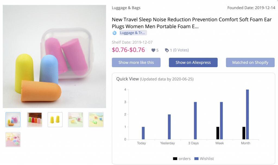Viewport: 278px width, 165px height.
Task: Click the Week orders black bar
Action: (218, 133)
